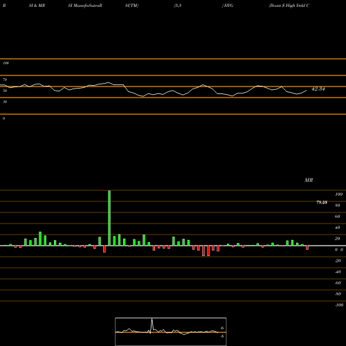Open the mini overview chart thumbnail
346x346 pixels.
(x=171, y=331)
